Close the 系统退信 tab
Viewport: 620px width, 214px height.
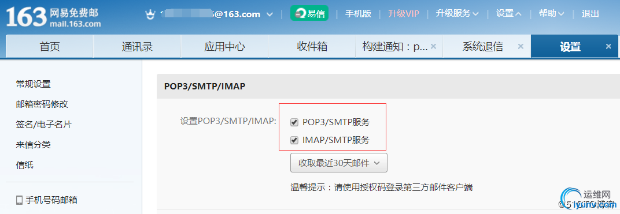pyautogui.click(x=521, y=47)
